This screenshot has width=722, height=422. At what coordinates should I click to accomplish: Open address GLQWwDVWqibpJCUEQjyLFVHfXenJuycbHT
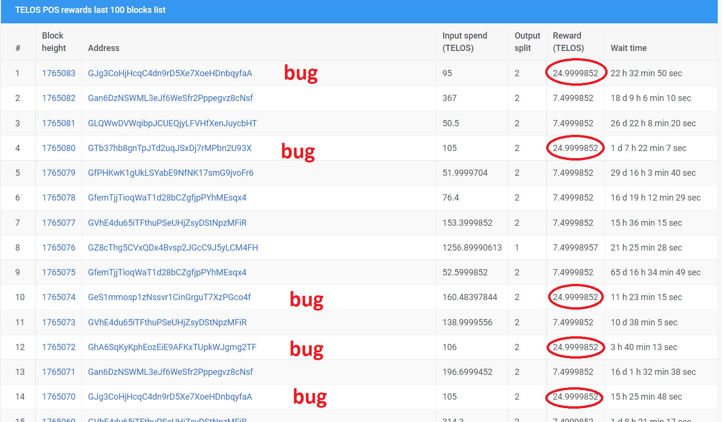173,123
